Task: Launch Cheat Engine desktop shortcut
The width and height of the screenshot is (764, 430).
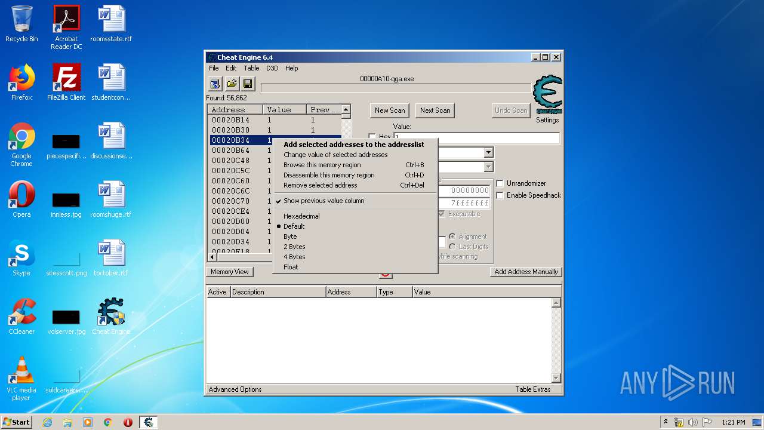Action: (x=111, y=317)
